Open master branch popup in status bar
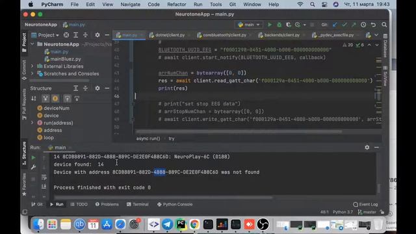The width and height of the screenshot is (416, 234). click(x=367, y=212)
